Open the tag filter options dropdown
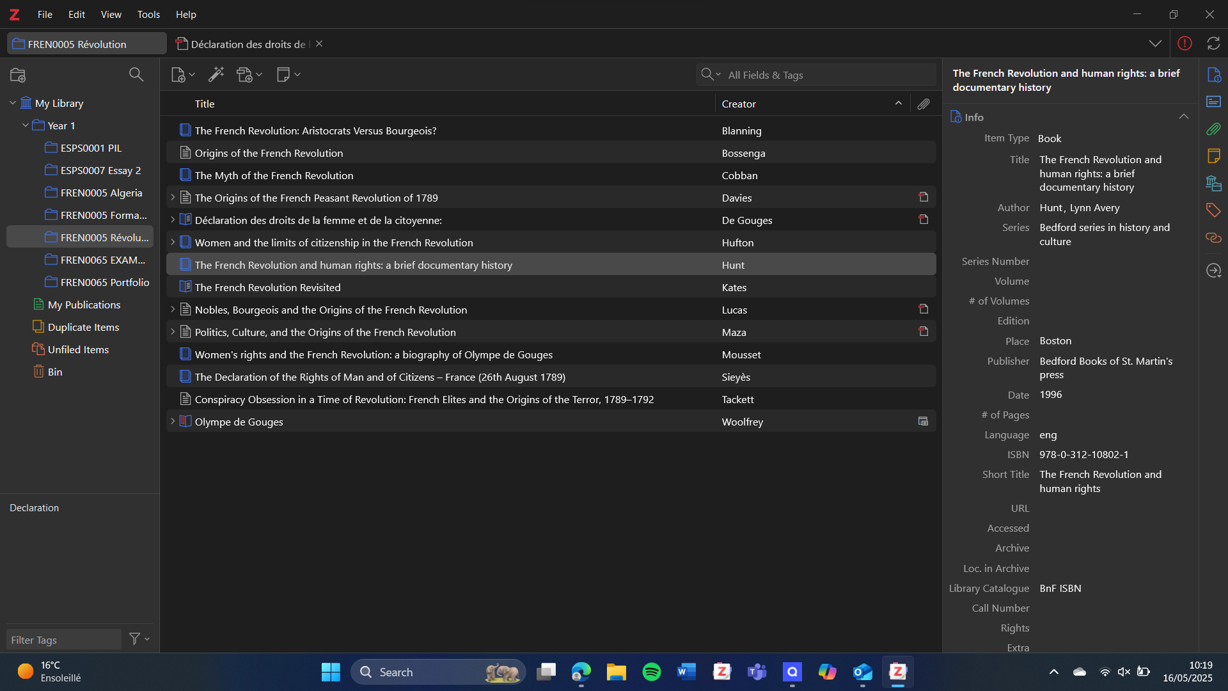This screenshot has height=691, width=1228. (139, 639)
